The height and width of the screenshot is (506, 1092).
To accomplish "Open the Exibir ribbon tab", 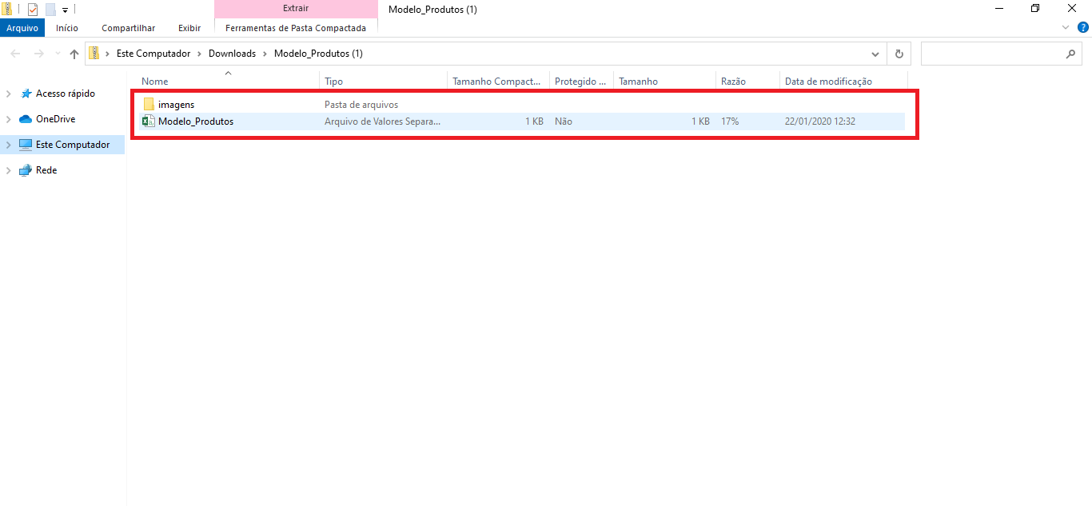I will point(189,28).
